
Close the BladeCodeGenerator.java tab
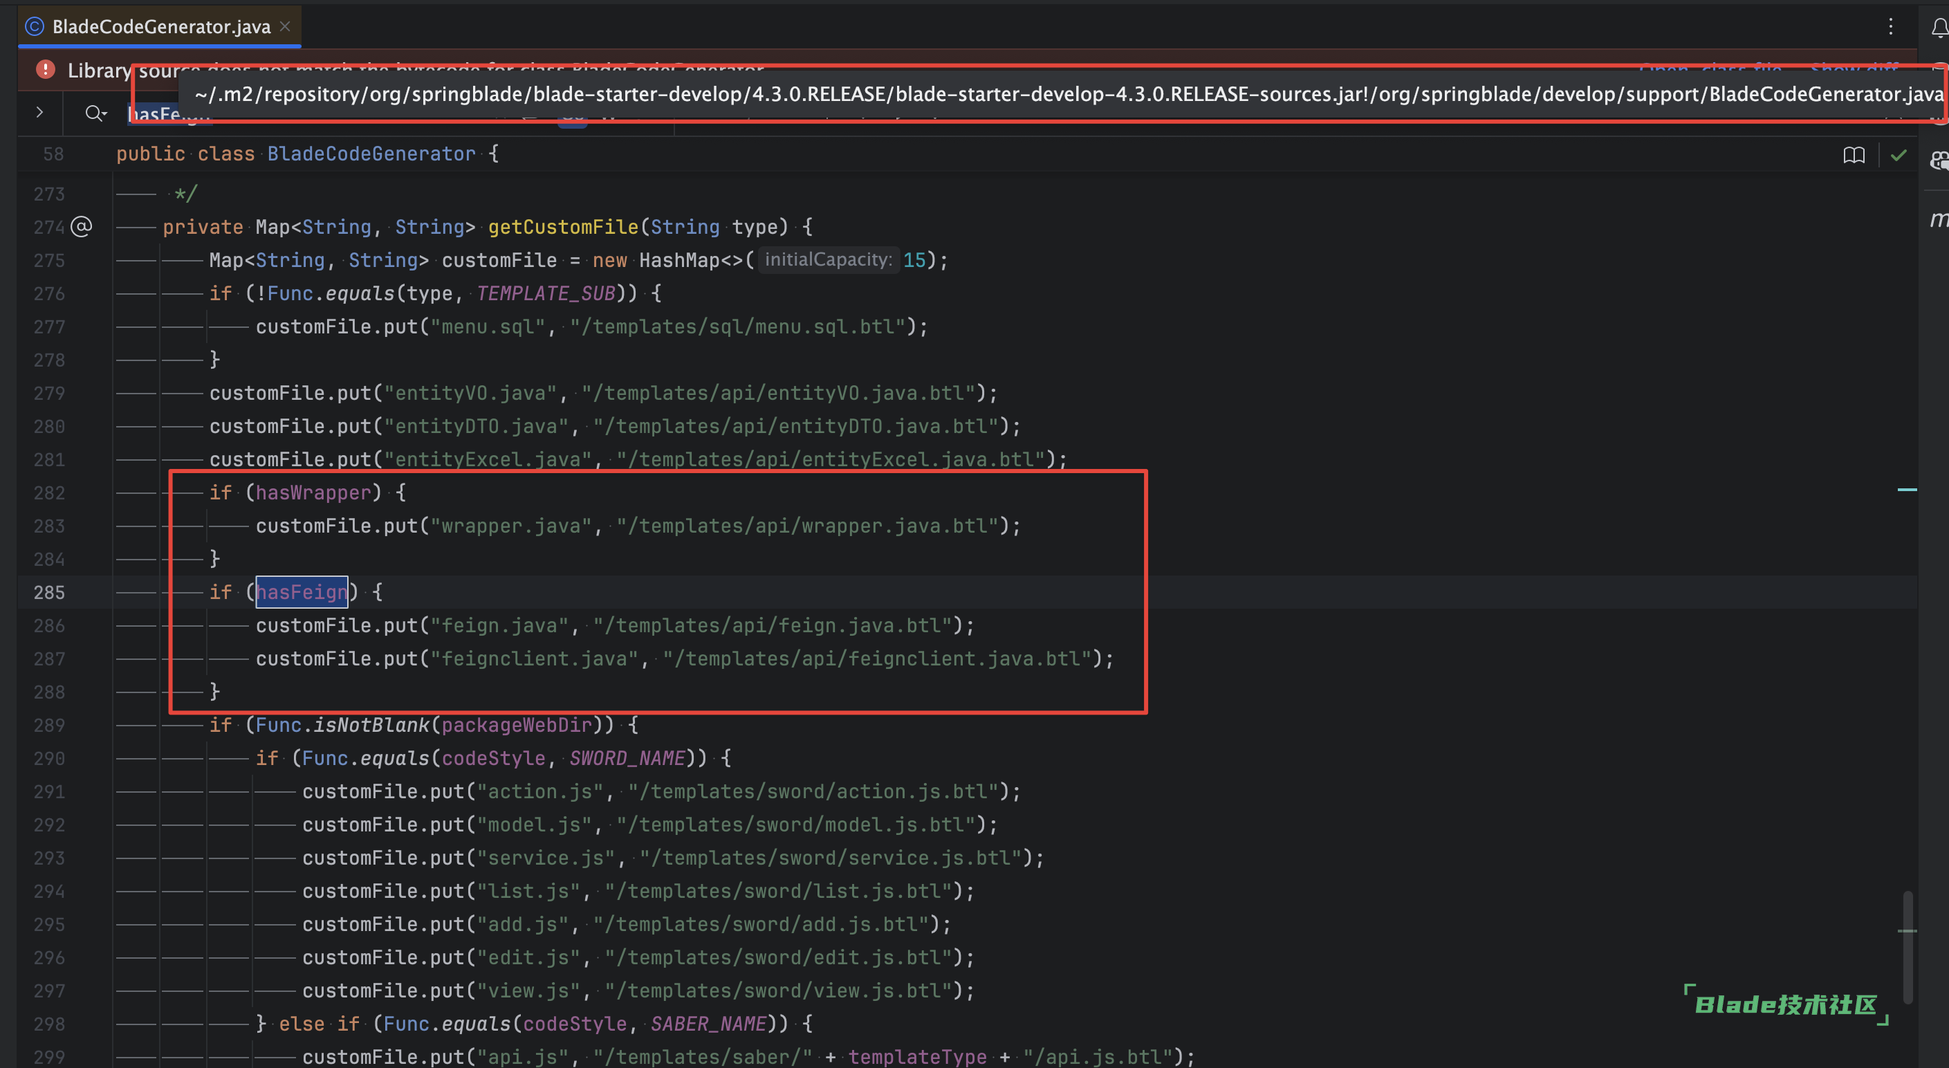pyautogui.click(x=285, y=26)
